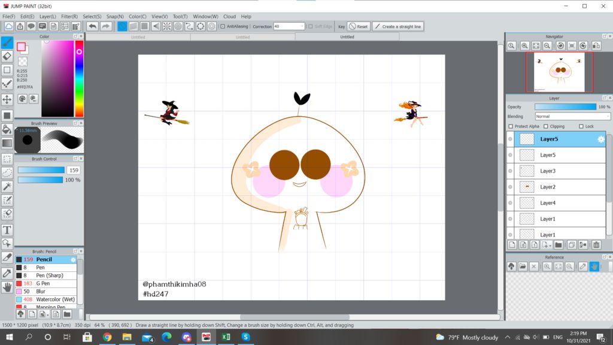Click the Reset button

tap(359, 26)
